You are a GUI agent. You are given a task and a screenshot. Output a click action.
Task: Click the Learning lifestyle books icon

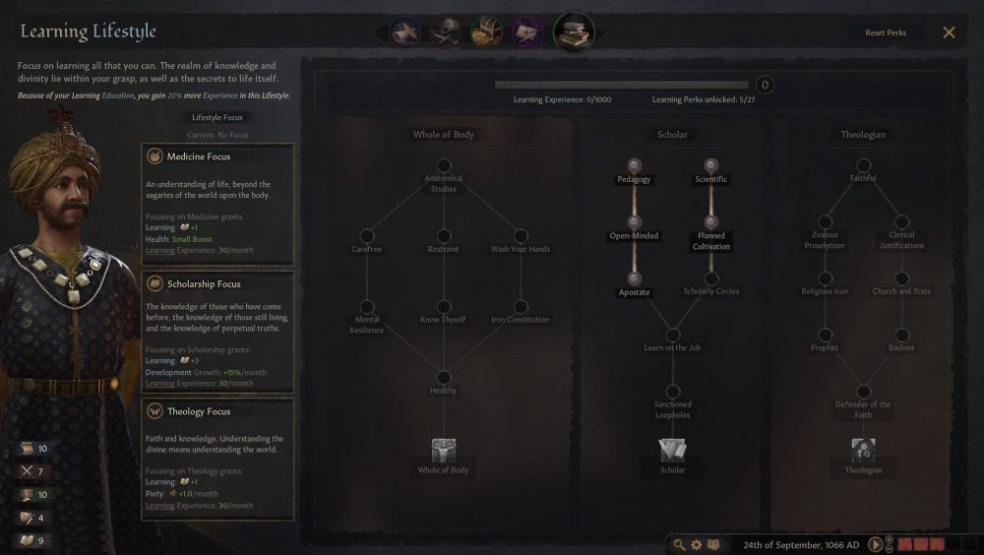pos(574,31)
